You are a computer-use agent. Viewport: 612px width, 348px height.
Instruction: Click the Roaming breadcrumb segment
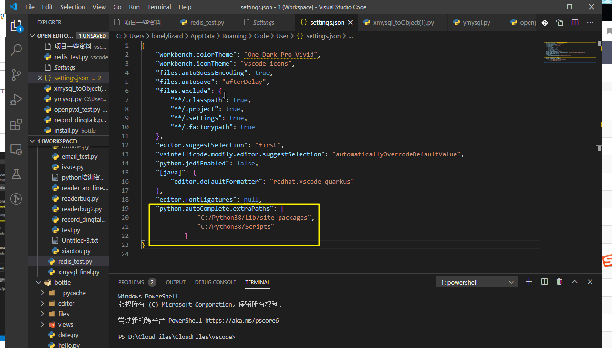coord(234,36)
